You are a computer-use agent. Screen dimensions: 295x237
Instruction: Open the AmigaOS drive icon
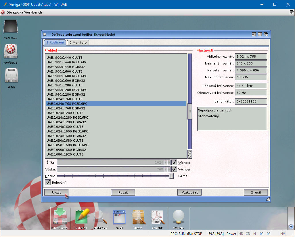pyautogui.click(x=10, y=52)
